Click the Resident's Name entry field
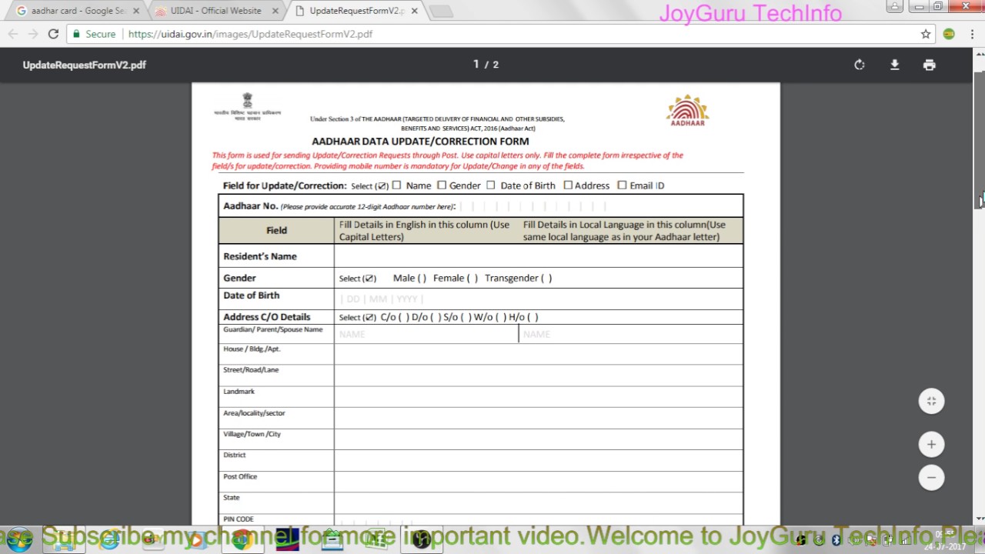 pyautogui.click(x=539, y=256)
